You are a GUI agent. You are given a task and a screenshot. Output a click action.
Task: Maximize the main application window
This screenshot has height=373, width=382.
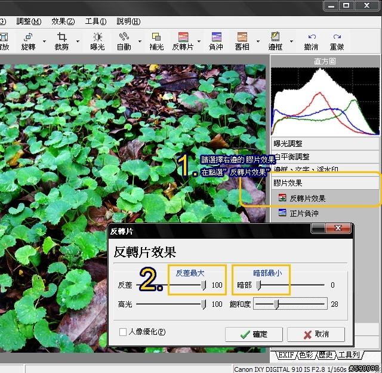click(346, 5)
